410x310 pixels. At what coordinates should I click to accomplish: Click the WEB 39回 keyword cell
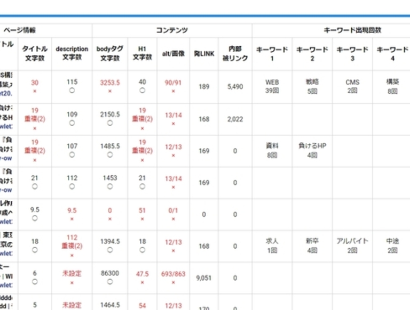click(x=272, y=86)
